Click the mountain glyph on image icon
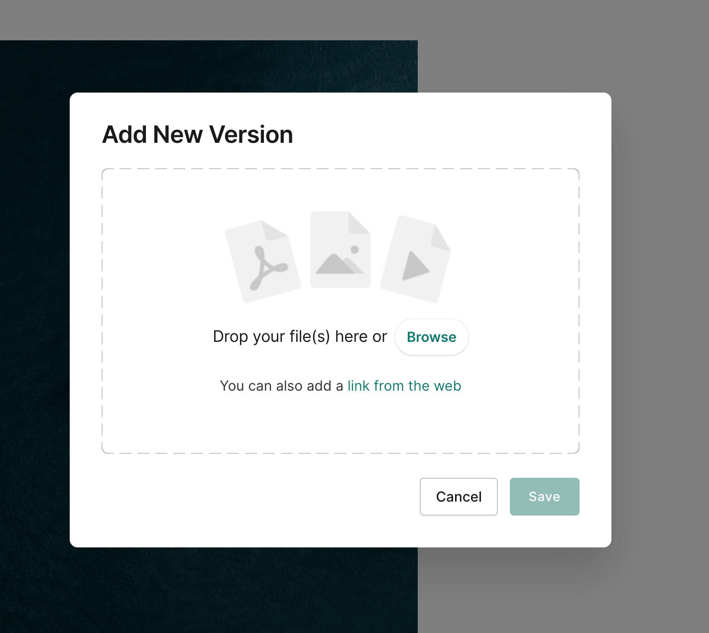Image resolution: width=709 pixels, height=633 pixels. click(337, 264)
